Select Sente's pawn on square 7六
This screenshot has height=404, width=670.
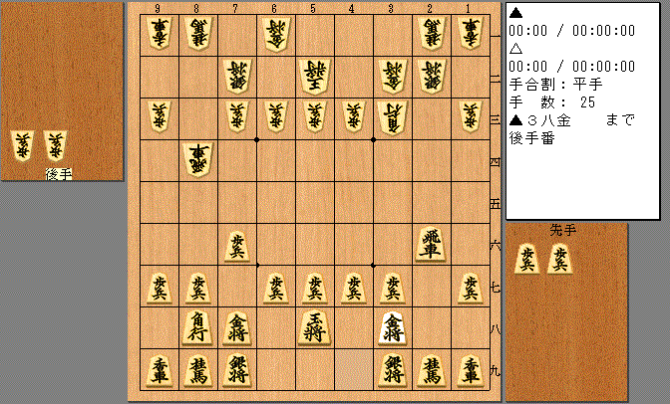click(x=236, y=246)
